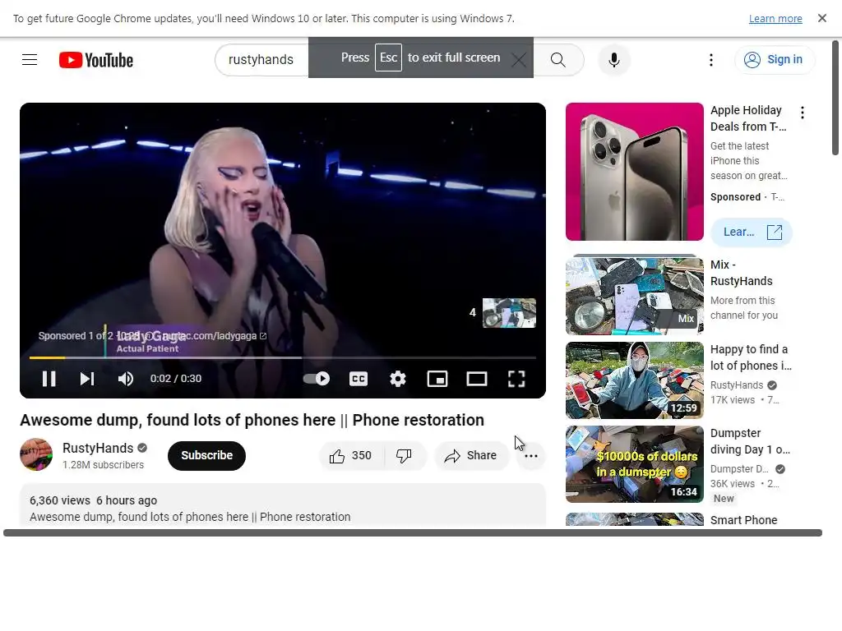
Task: Open the YouTube hamburger guide menu
Action: [x=30, y=59]
